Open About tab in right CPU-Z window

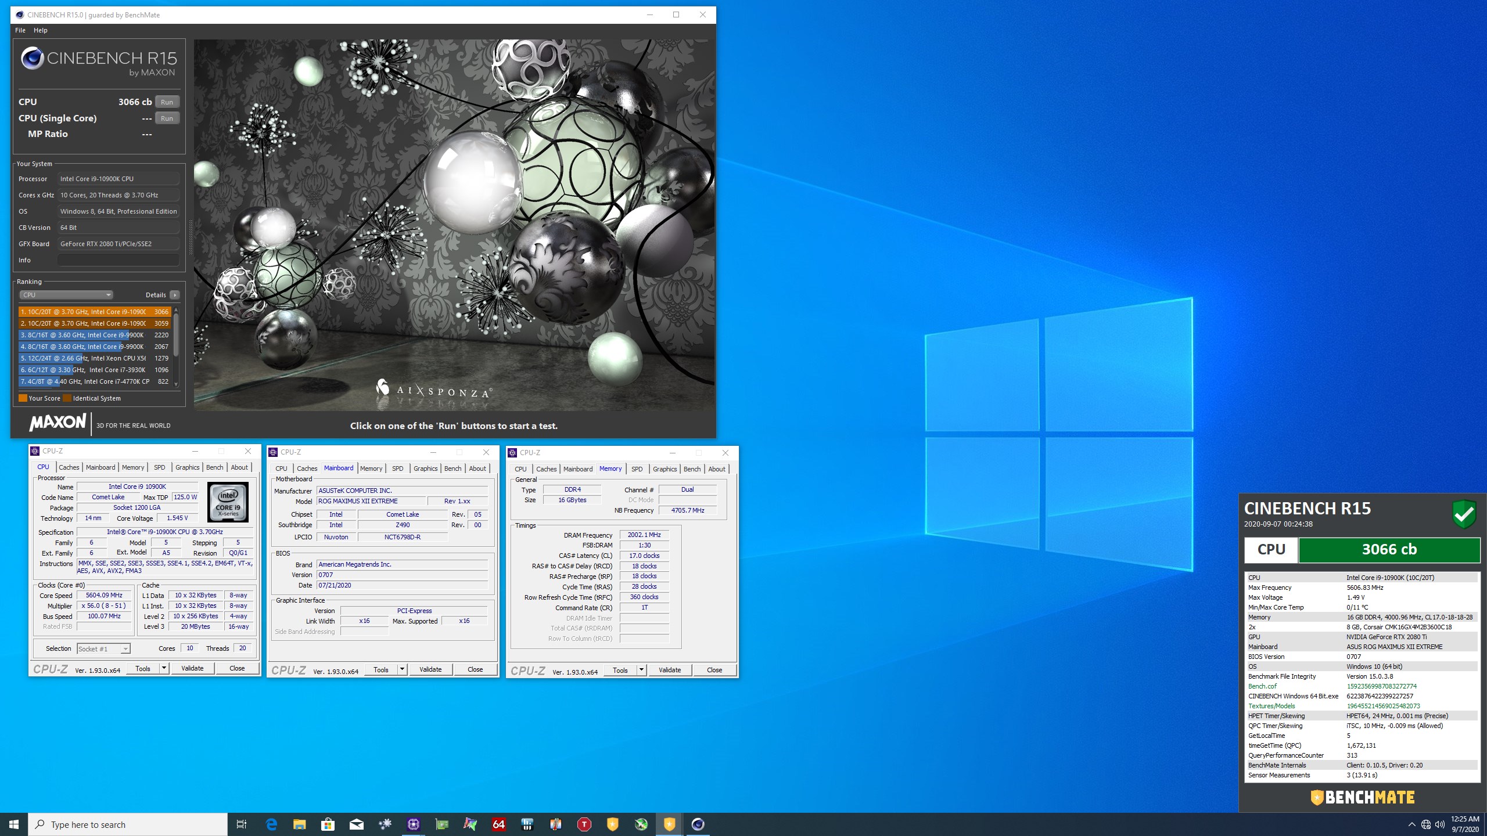point(717,469)
